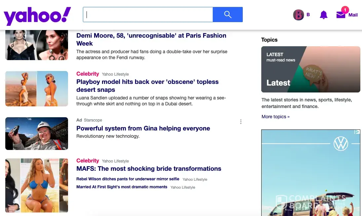Image resolution: width=362 pixels, height=216 pixels.
Task: Click the username B next to avatar
Action: [x=308, y=15]
